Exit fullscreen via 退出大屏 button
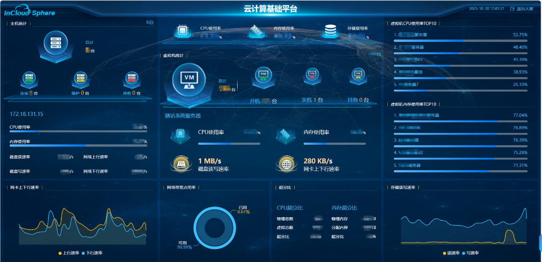 pos(522,9)
